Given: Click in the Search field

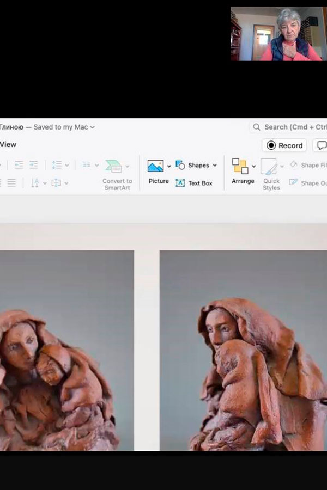Looking at the screenshot, I should [288, 127].
